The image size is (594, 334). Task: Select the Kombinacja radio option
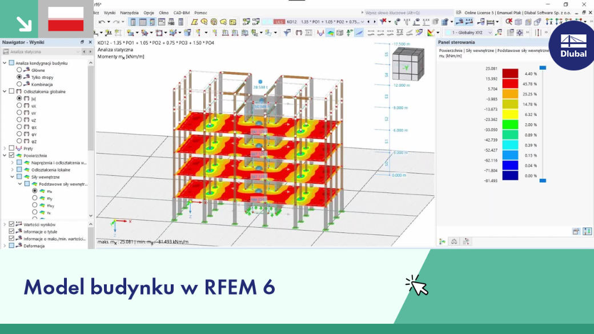19,84
